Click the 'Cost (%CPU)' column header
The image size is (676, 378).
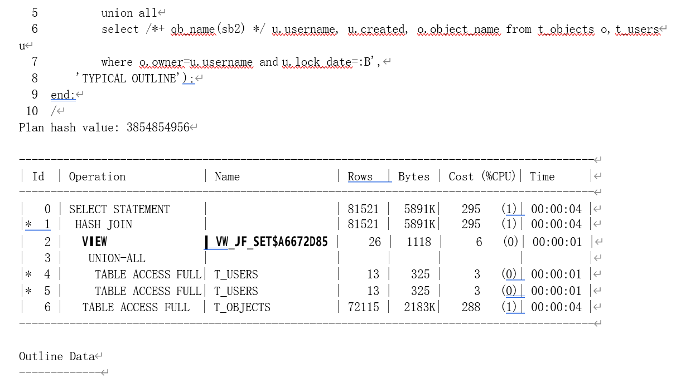point(482,176)
